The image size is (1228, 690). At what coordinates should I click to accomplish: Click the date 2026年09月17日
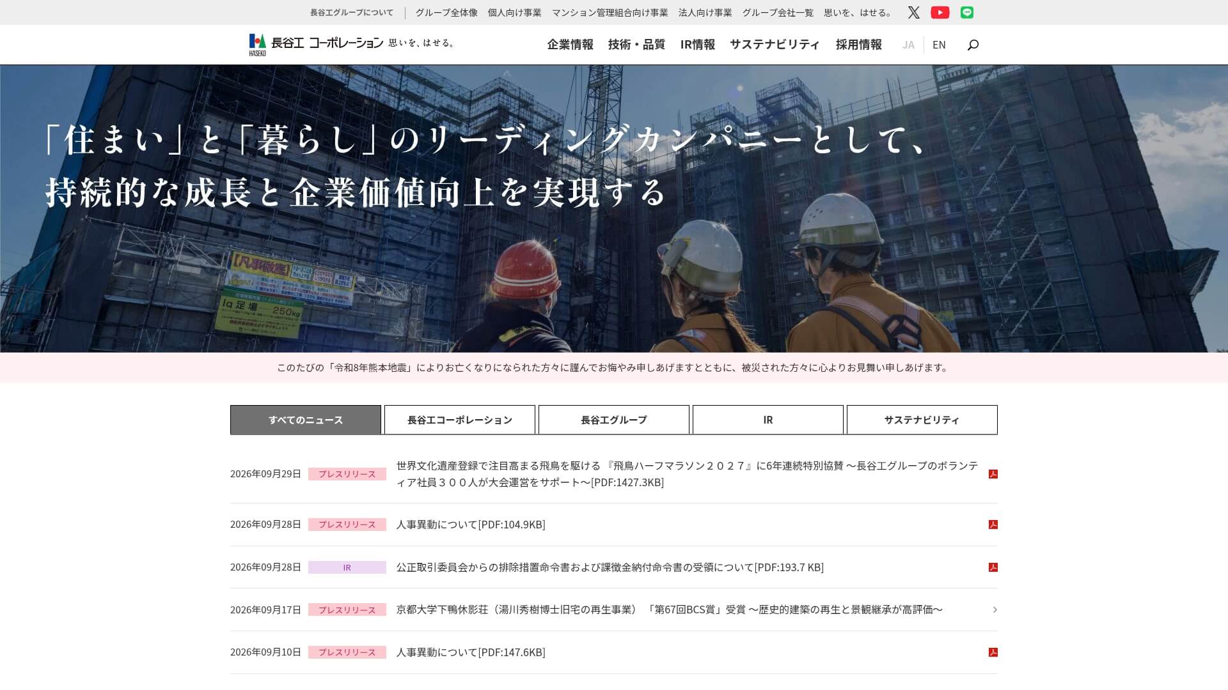[265, 609]
